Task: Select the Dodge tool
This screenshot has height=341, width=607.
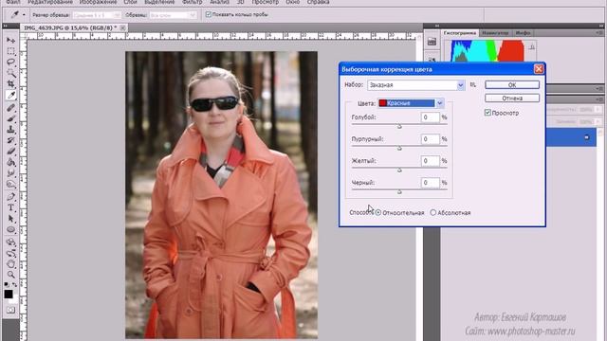Action: [x=10, y=184]
